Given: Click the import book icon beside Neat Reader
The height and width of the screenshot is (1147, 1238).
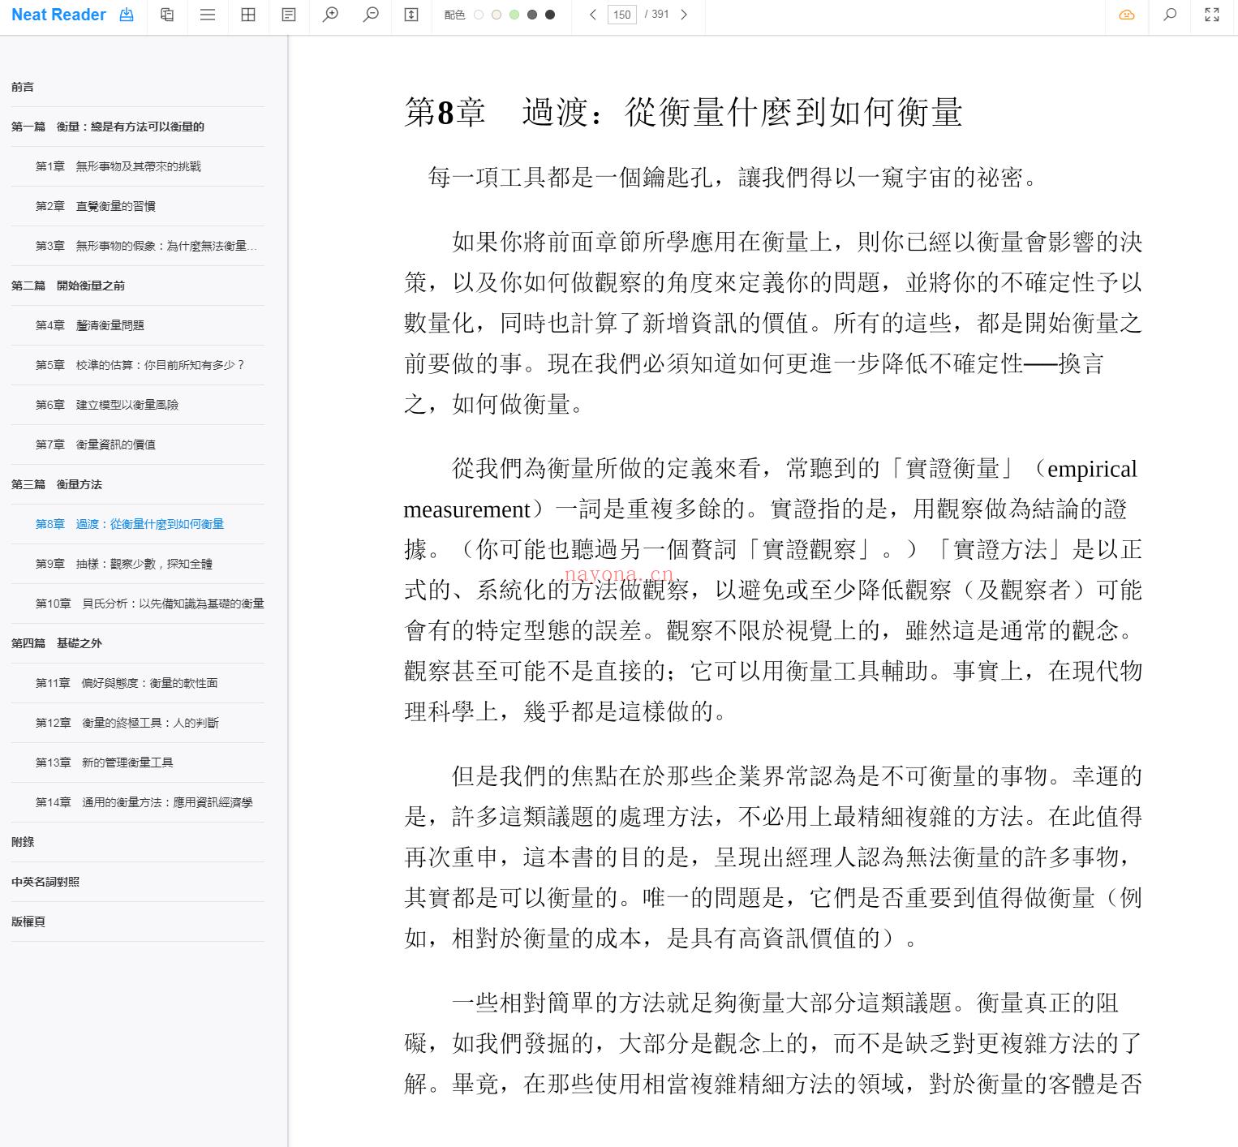Looking at the screenshot, I should pos(127,15).
